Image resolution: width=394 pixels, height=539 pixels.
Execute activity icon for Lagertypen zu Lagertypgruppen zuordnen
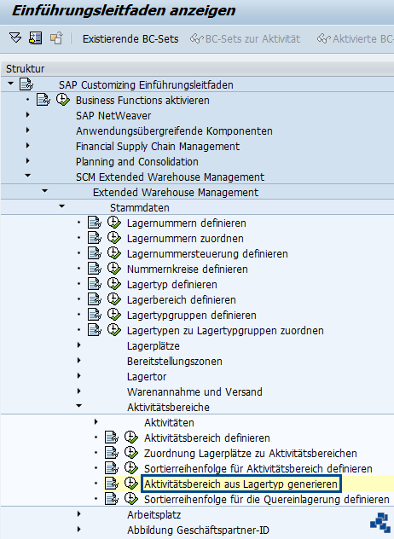(114, 330)
